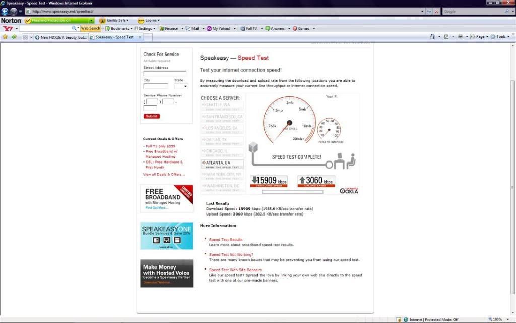Switch to the New HDX16 tab
Viewport: 516px width, 323px height.
point(61,37)
